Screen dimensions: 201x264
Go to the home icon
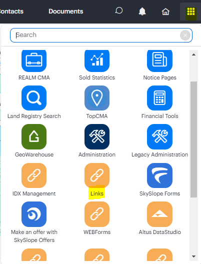(165, 11)
